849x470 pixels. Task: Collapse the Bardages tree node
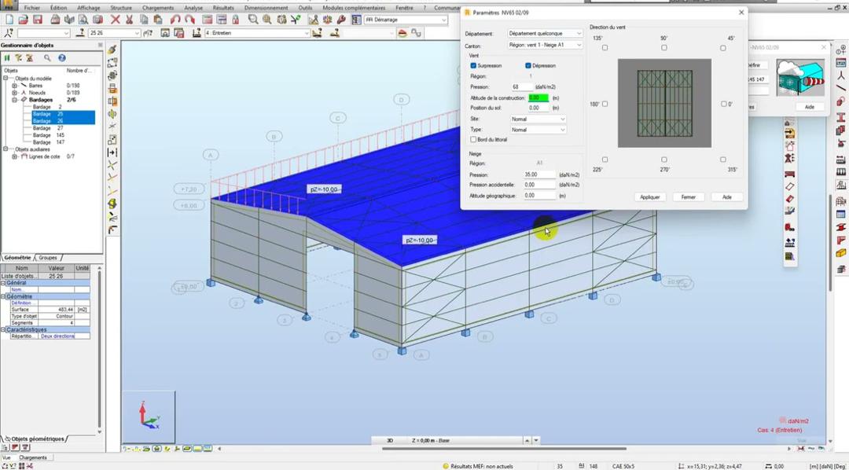[15, 100]
